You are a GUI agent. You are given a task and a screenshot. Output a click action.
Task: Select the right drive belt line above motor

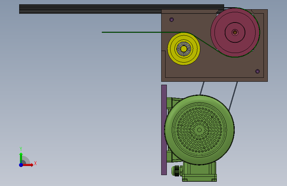tap(233, 96)
